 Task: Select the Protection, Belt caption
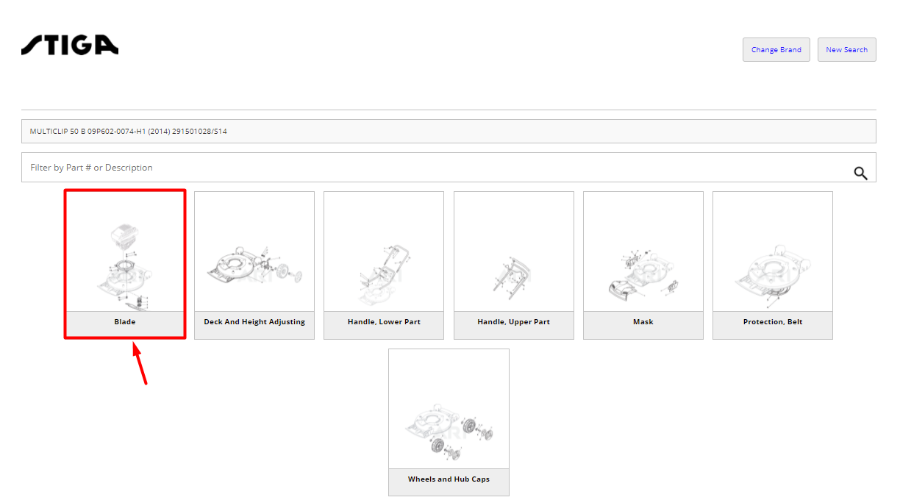[x=772, y=322]
